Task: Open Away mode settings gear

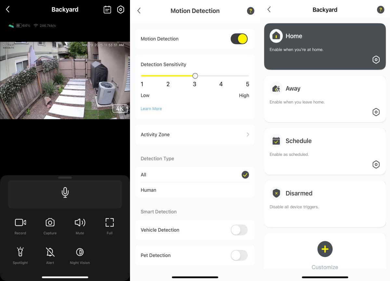Action: [x=376, y=112]
